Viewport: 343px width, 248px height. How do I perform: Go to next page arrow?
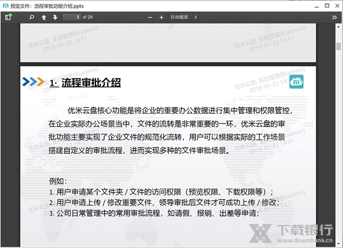55,17
